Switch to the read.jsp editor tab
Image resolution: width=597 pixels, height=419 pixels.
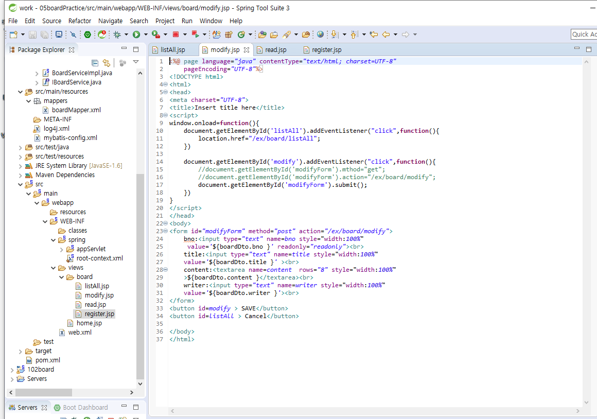[276, 50]
